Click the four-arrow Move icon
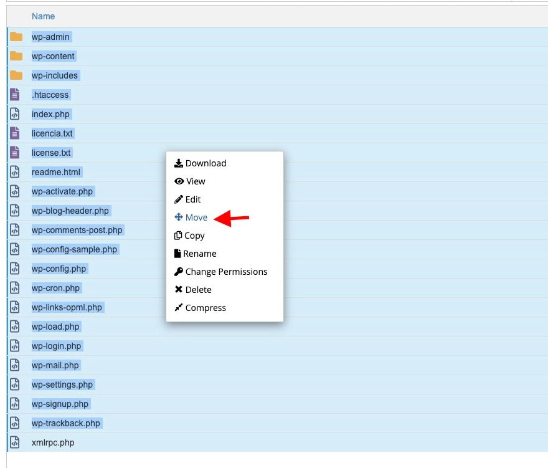The height and width of the screenshot is (468, 548). (179, 217)
